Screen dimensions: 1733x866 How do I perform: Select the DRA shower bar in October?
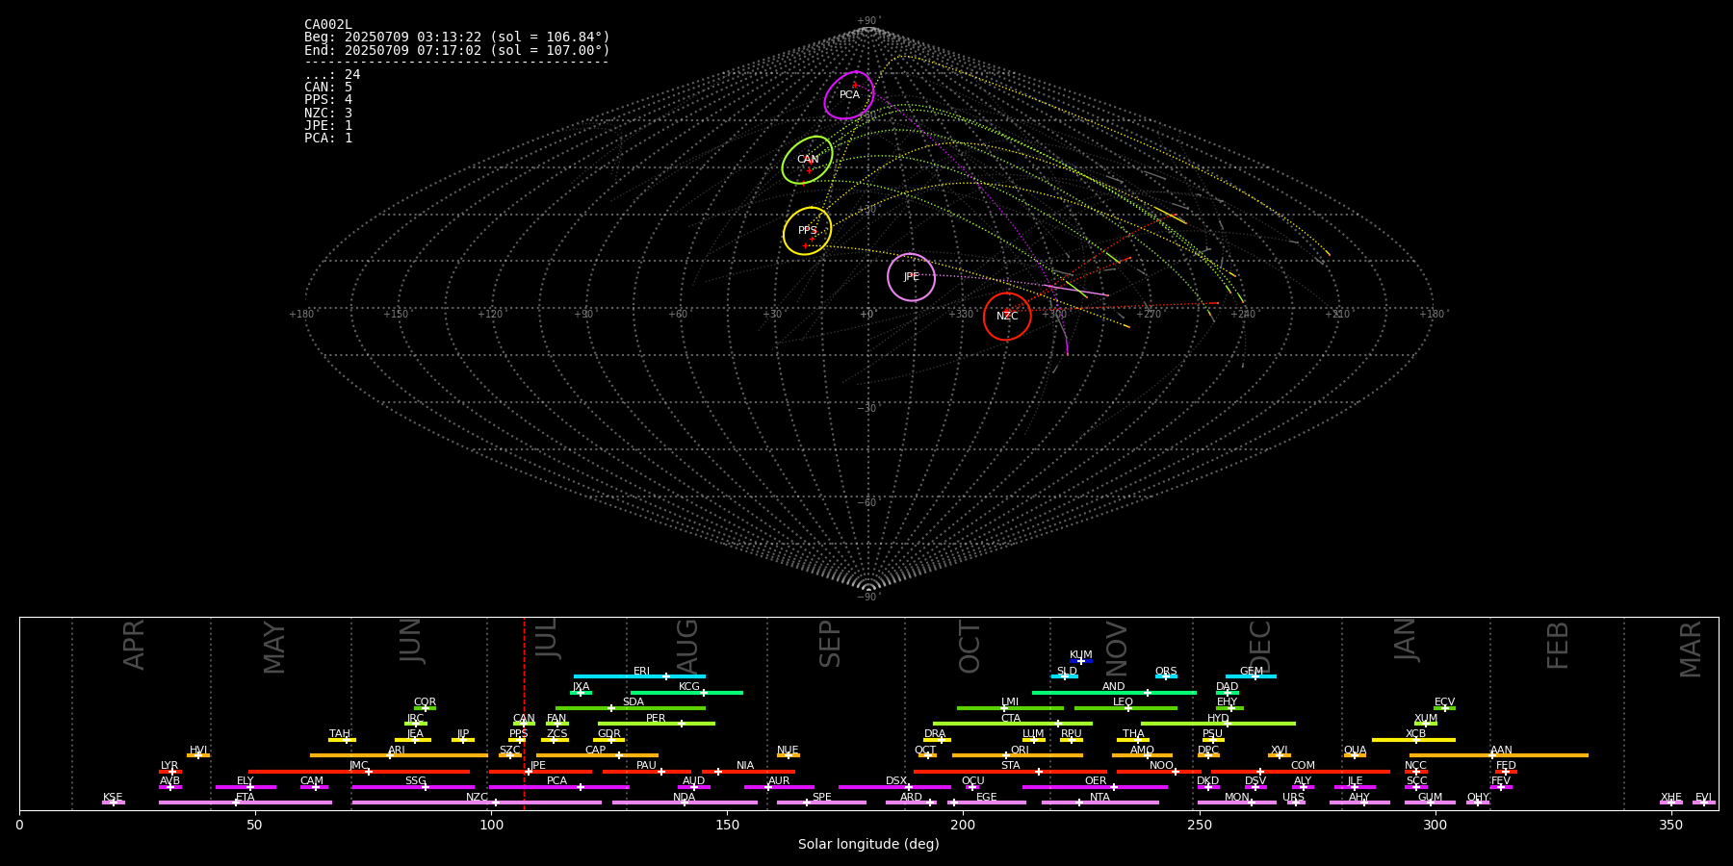(x=937, y=739)
